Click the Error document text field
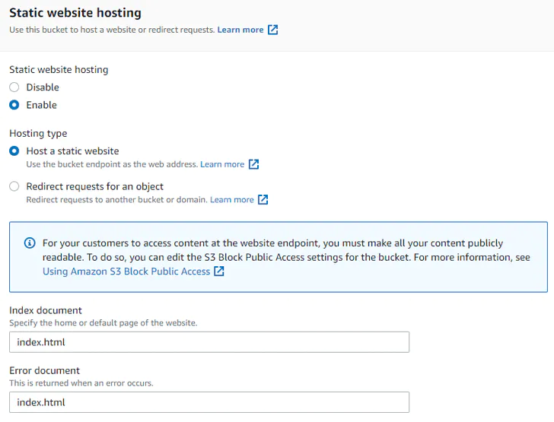 click(x=209, y=402)
